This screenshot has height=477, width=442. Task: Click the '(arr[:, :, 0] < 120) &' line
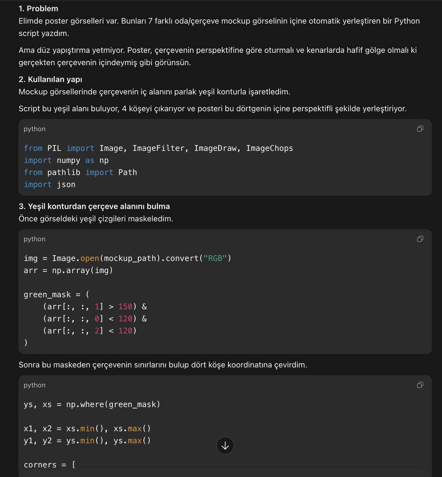[x=95, y=319]
